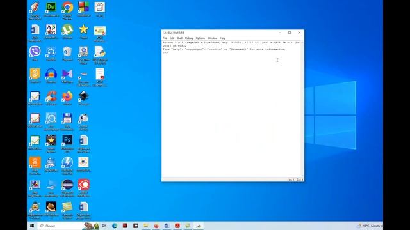
Task: Open the Windows Start menu
Action: click(x=32, y=226)
